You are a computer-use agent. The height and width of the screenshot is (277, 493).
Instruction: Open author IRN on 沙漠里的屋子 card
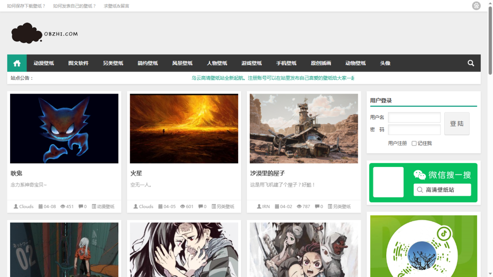pyautogui.click(x=266, y=207)
